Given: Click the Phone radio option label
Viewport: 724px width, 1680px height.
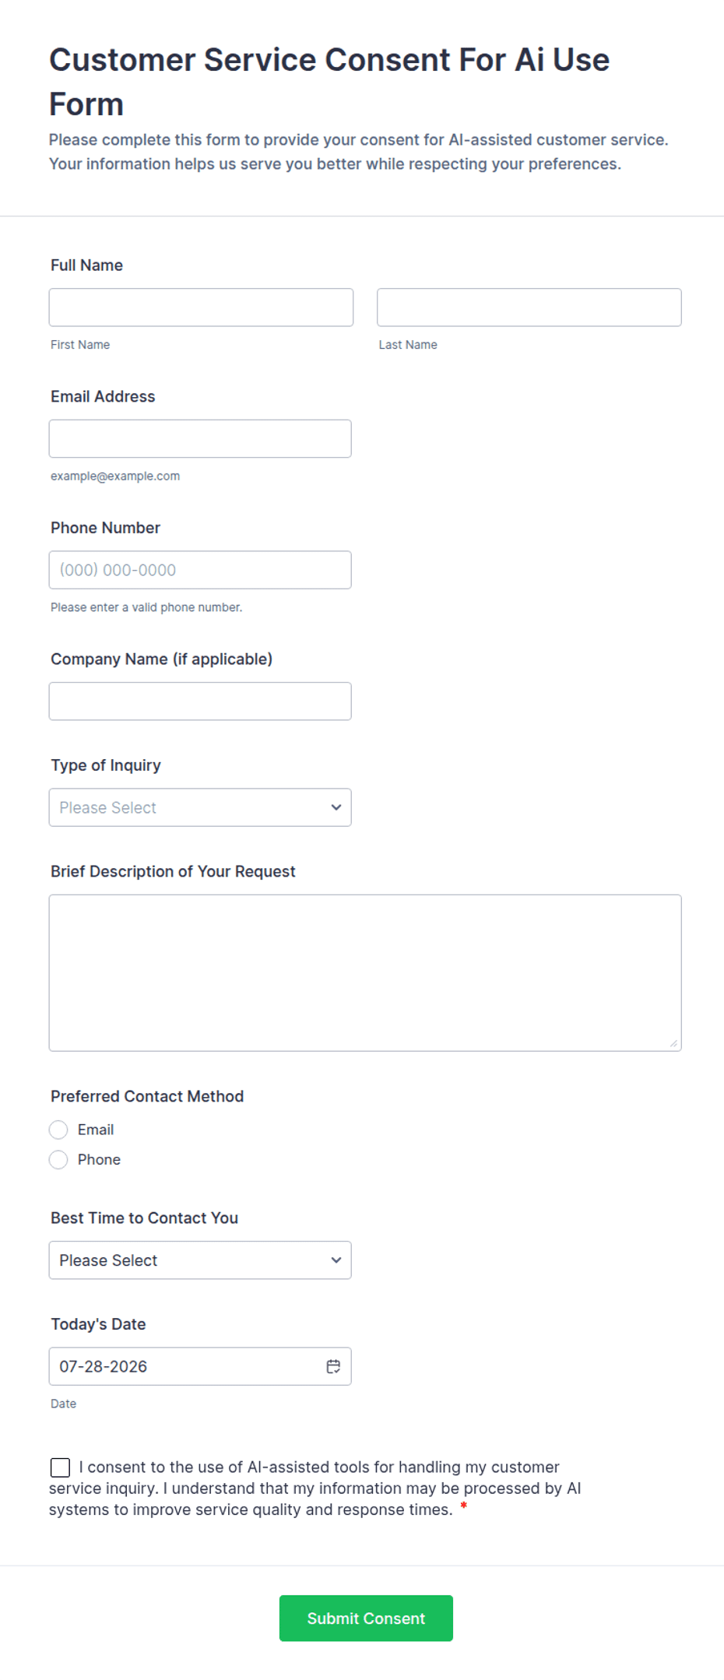Looking at the screenshot, I should coord(99,1160).
